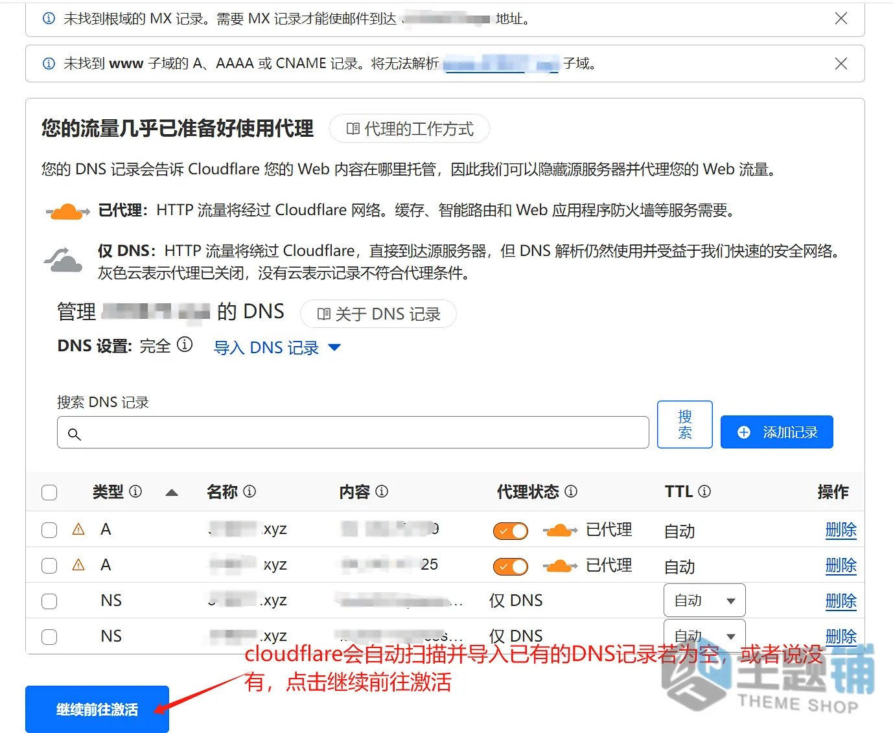The width and height of the screenshot is (893, 733).
Task: Click info icon beside 名称 column
Action: point(249,491)
